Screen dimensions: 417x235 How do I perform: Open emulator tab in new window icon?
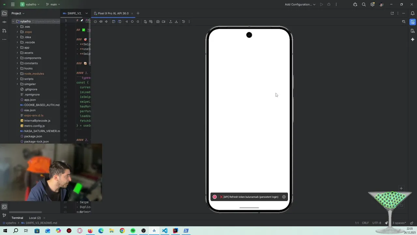pyautogui.click(x=392, y=13)
